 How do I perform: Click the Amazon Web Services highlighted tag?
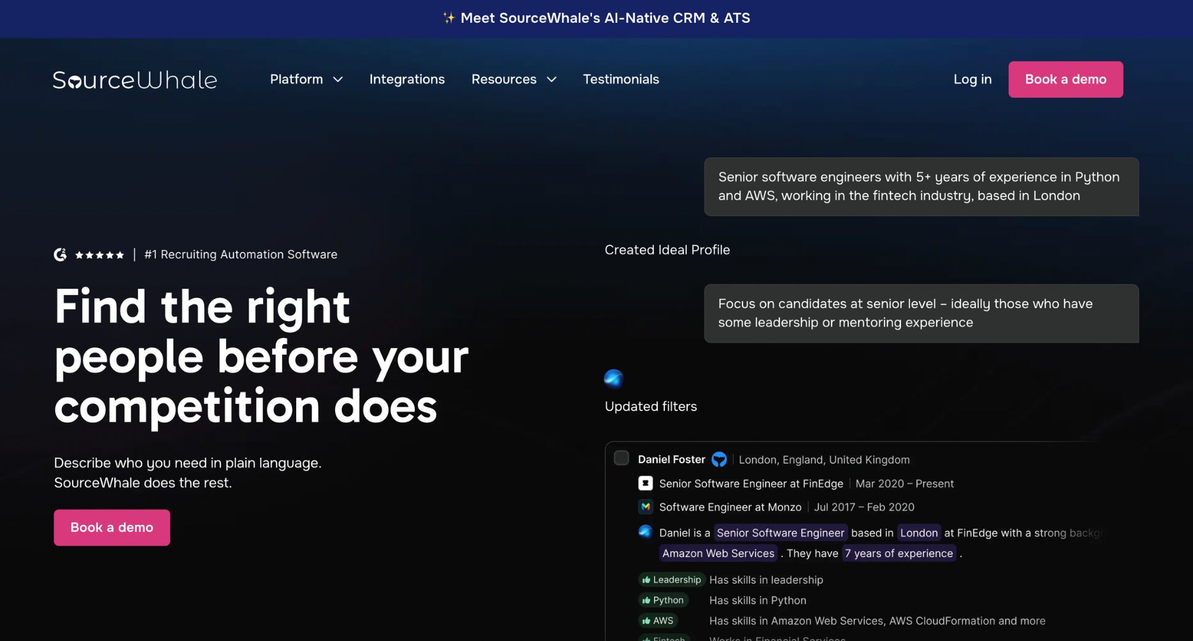click(x=718, y=553)
